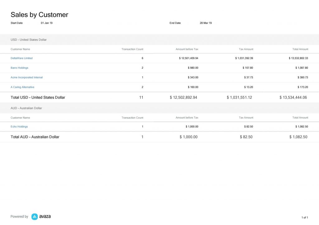This screenshot has width=319, height=225.
Task: Click the Total USD - United States Dollar row
Action: [x=38, y=97]
